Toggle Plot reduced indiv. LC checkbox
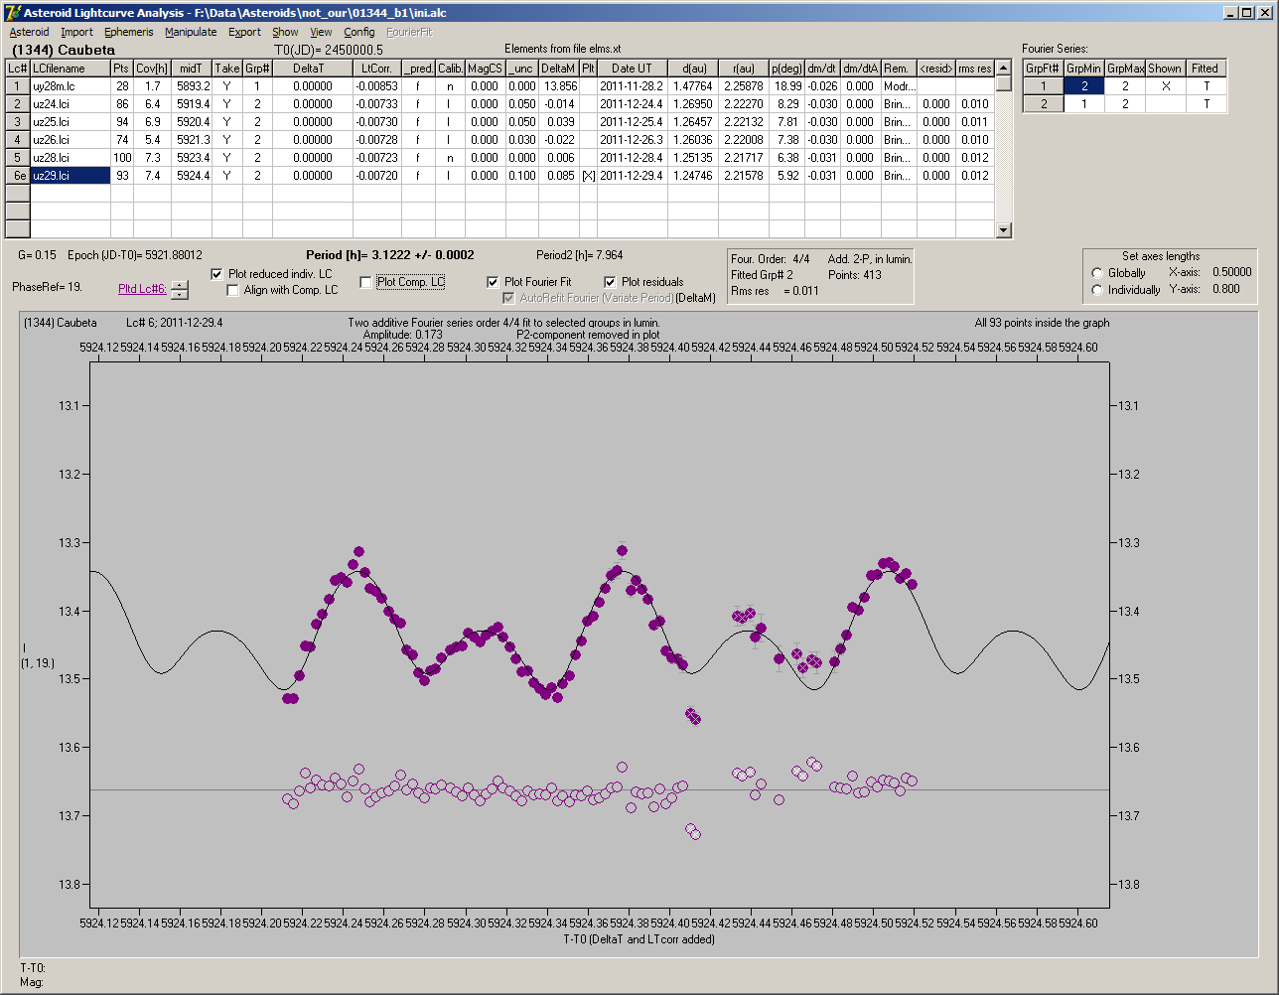Viewport: 1279px width, 995px height. (217, 273)
